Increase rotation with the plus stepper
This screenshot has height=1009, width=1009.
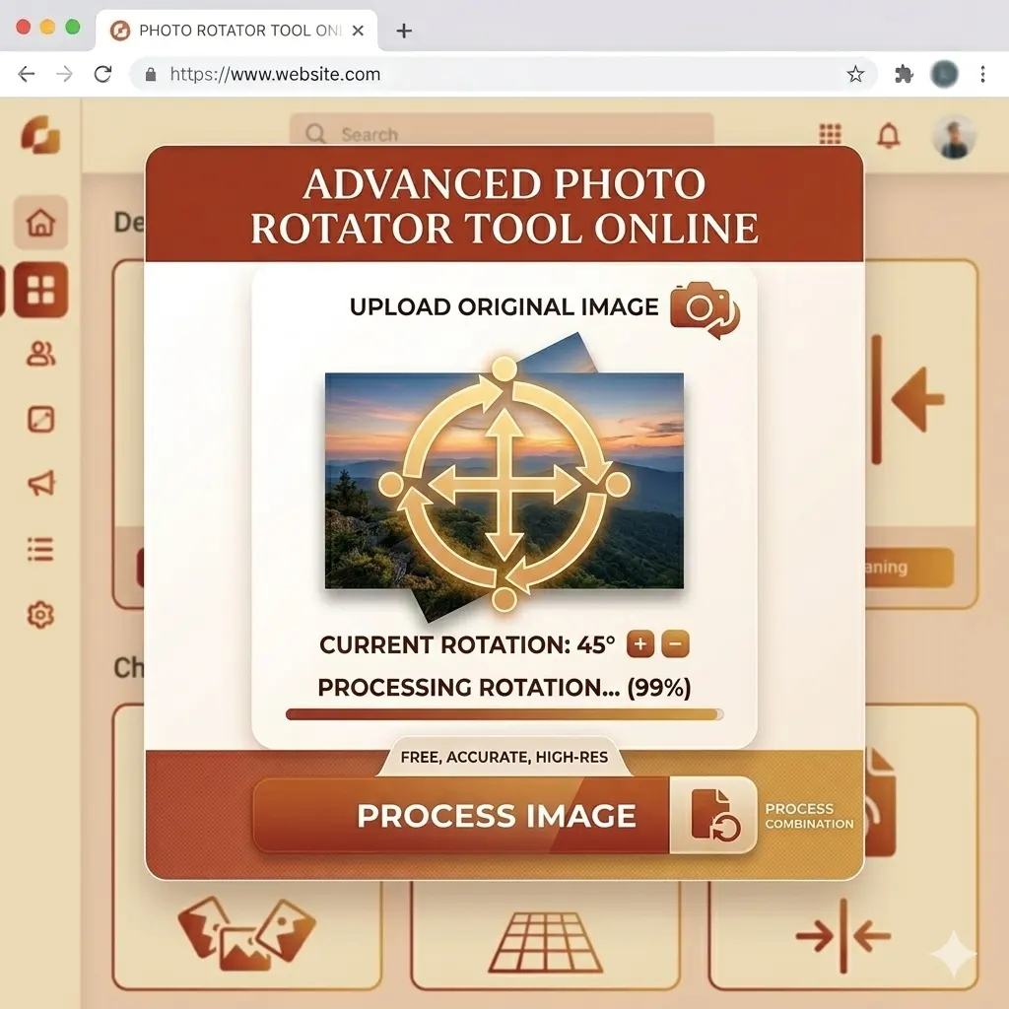coord(639,644)
